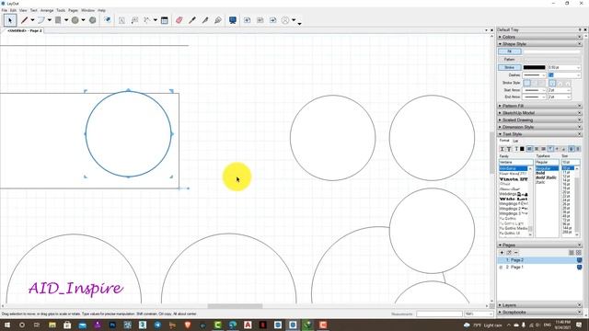Open Line tool variants dropdown arrow
589x331 pixels.
pos(32,20)
